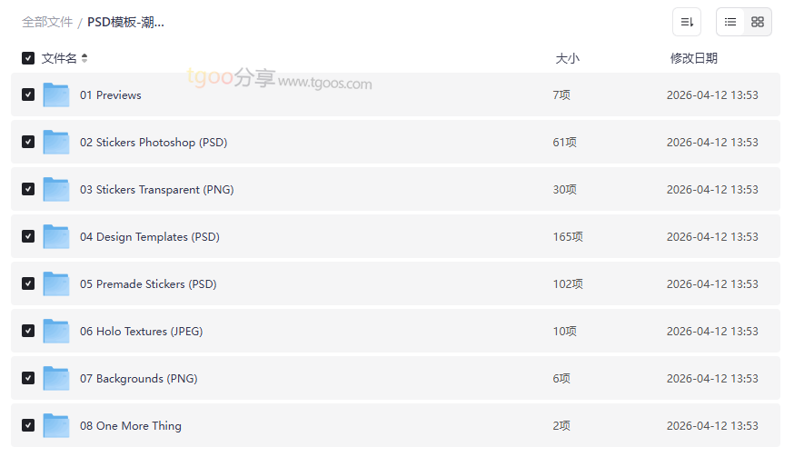Image resolution: width=794 pixels, height=467 pixels.
Task: Click the 大小 size column header
Action: [567, 58]
